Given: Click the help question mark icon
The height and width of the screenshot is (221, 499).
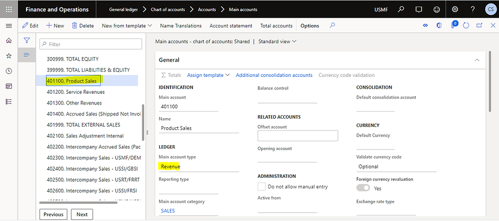Looking at the screenshot, I should click(473, 9).
